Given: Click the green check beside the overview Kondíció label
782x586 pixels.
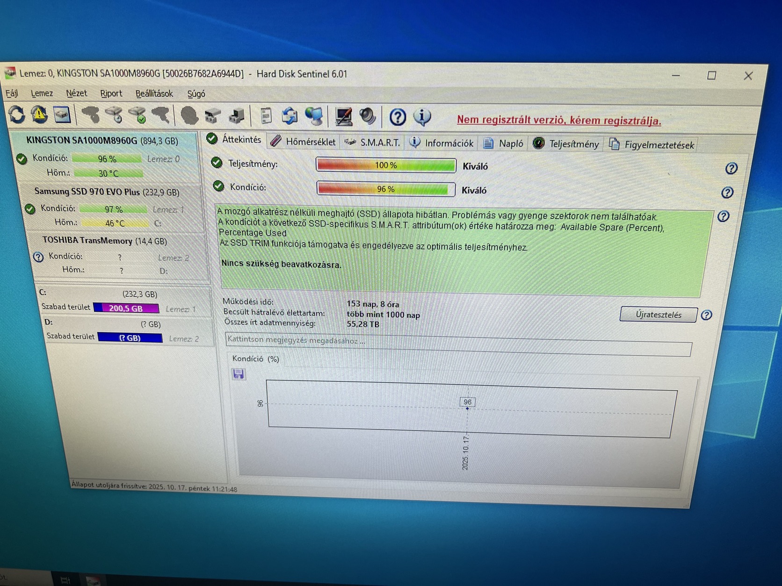Looking at the screenshot, I should click(218, 186).
